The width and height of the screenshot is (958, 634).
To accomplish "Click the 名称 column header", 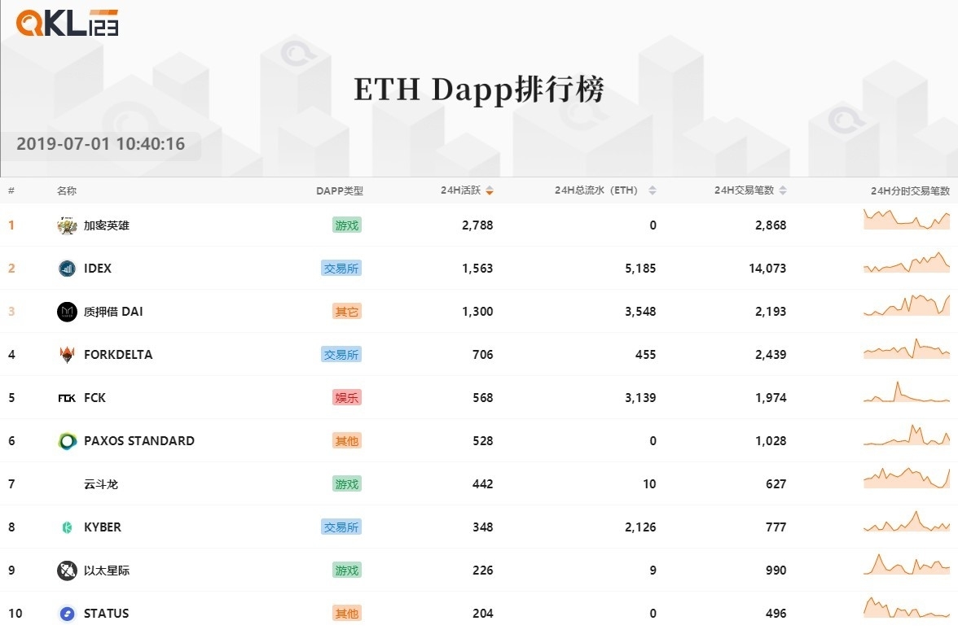I will (x=67, y=191).
